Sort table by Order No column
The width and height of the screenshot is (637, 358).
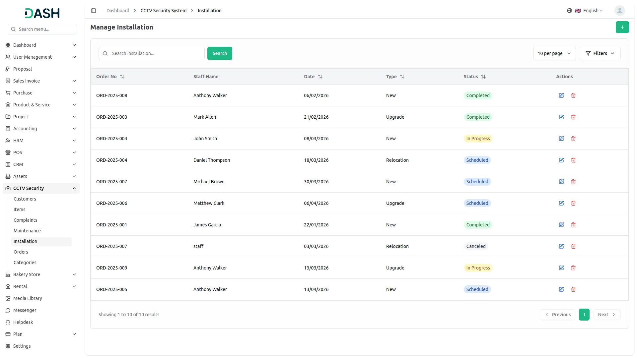click(x=122, y=77)
